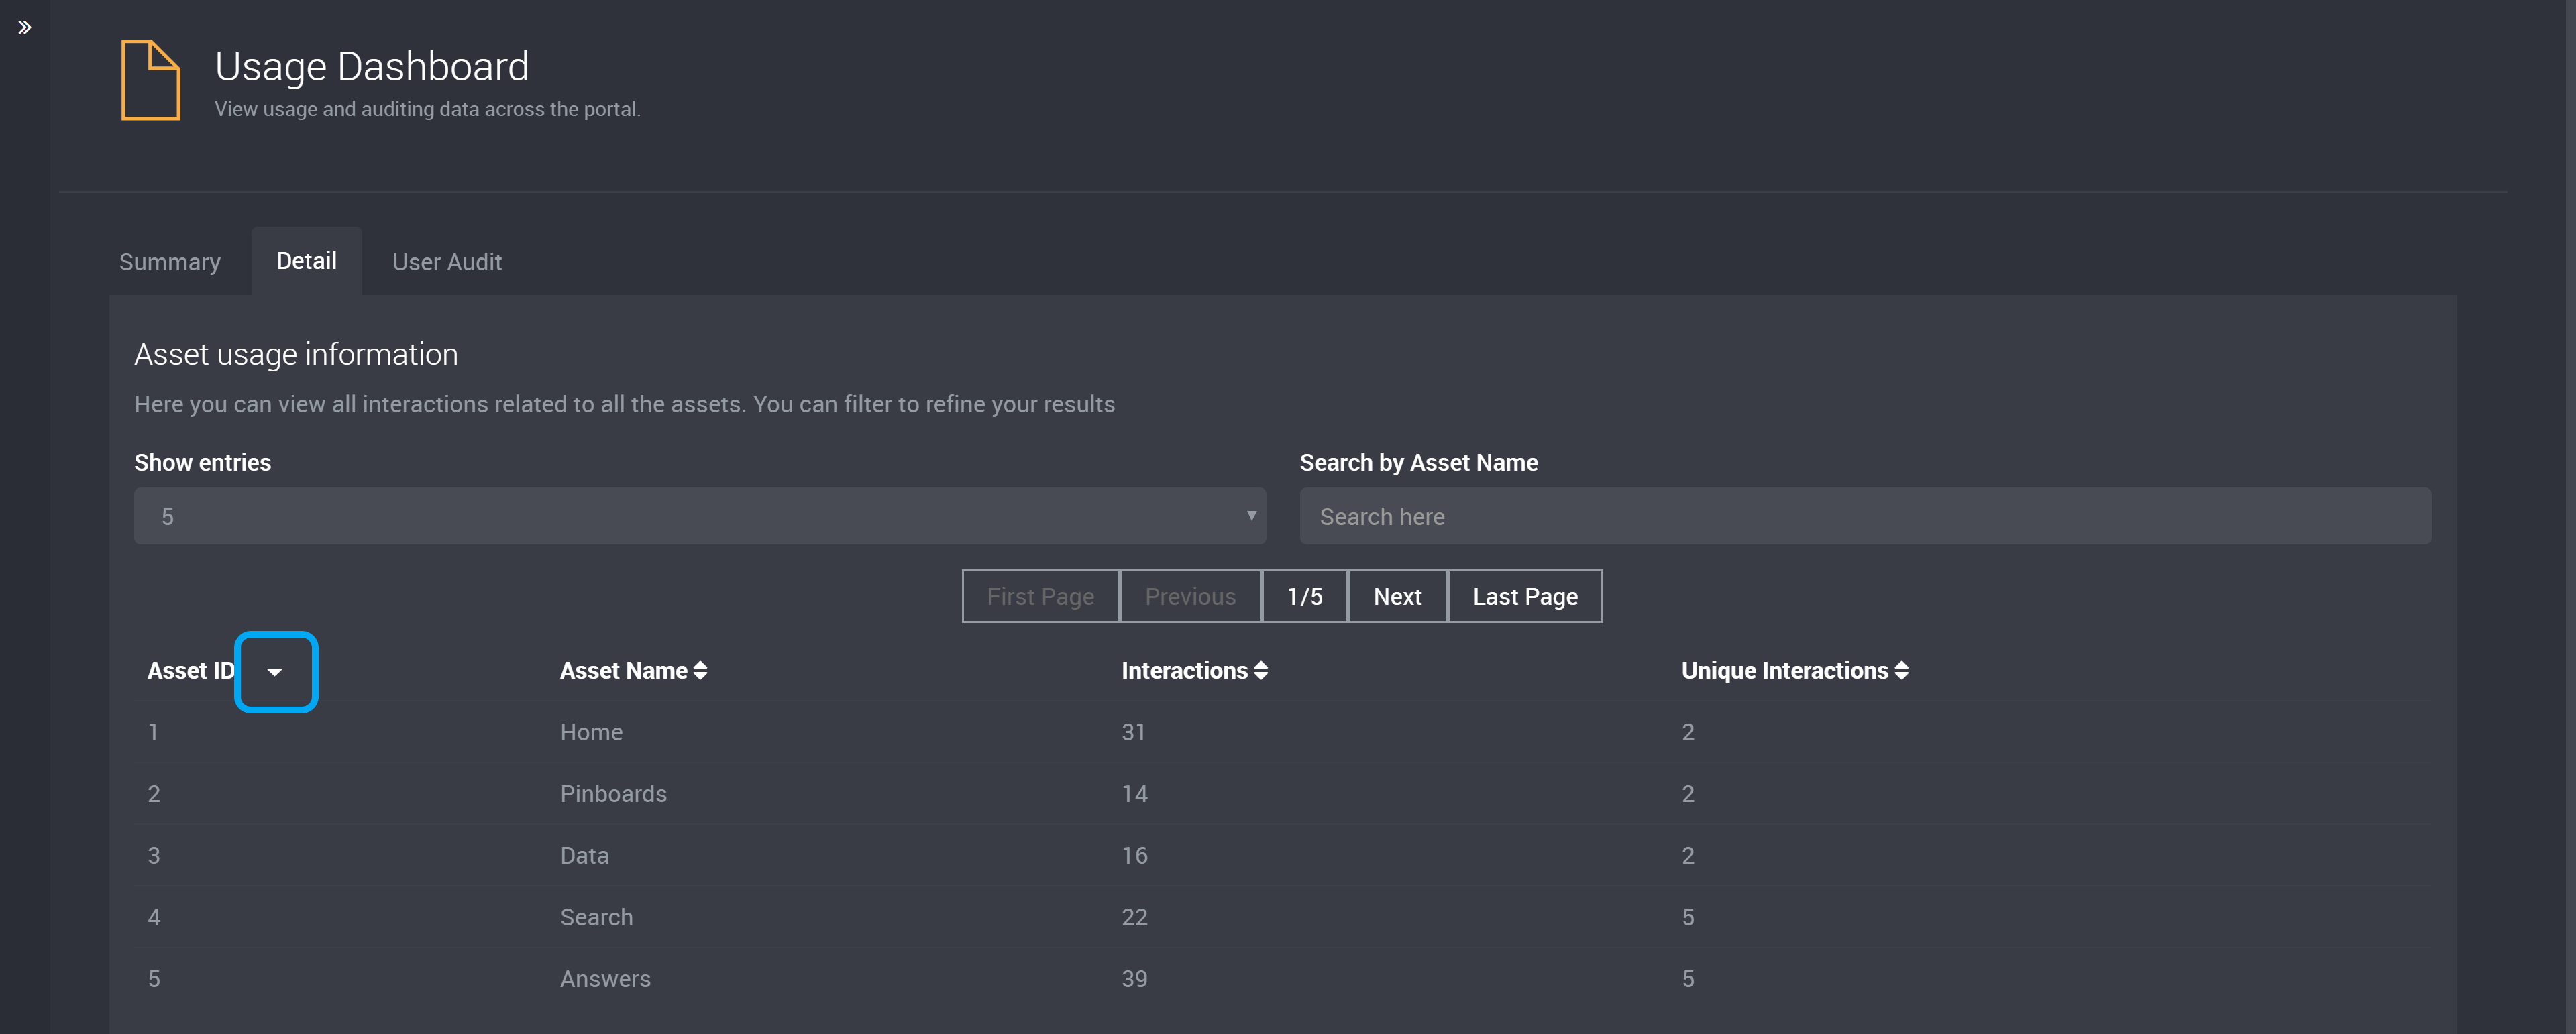Click the Usage Dashboard title

tap(371, 67)
